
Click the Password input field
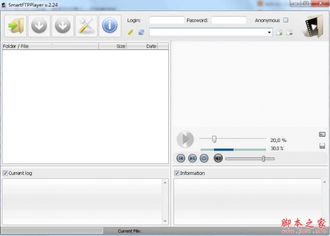tap(229, 20)
